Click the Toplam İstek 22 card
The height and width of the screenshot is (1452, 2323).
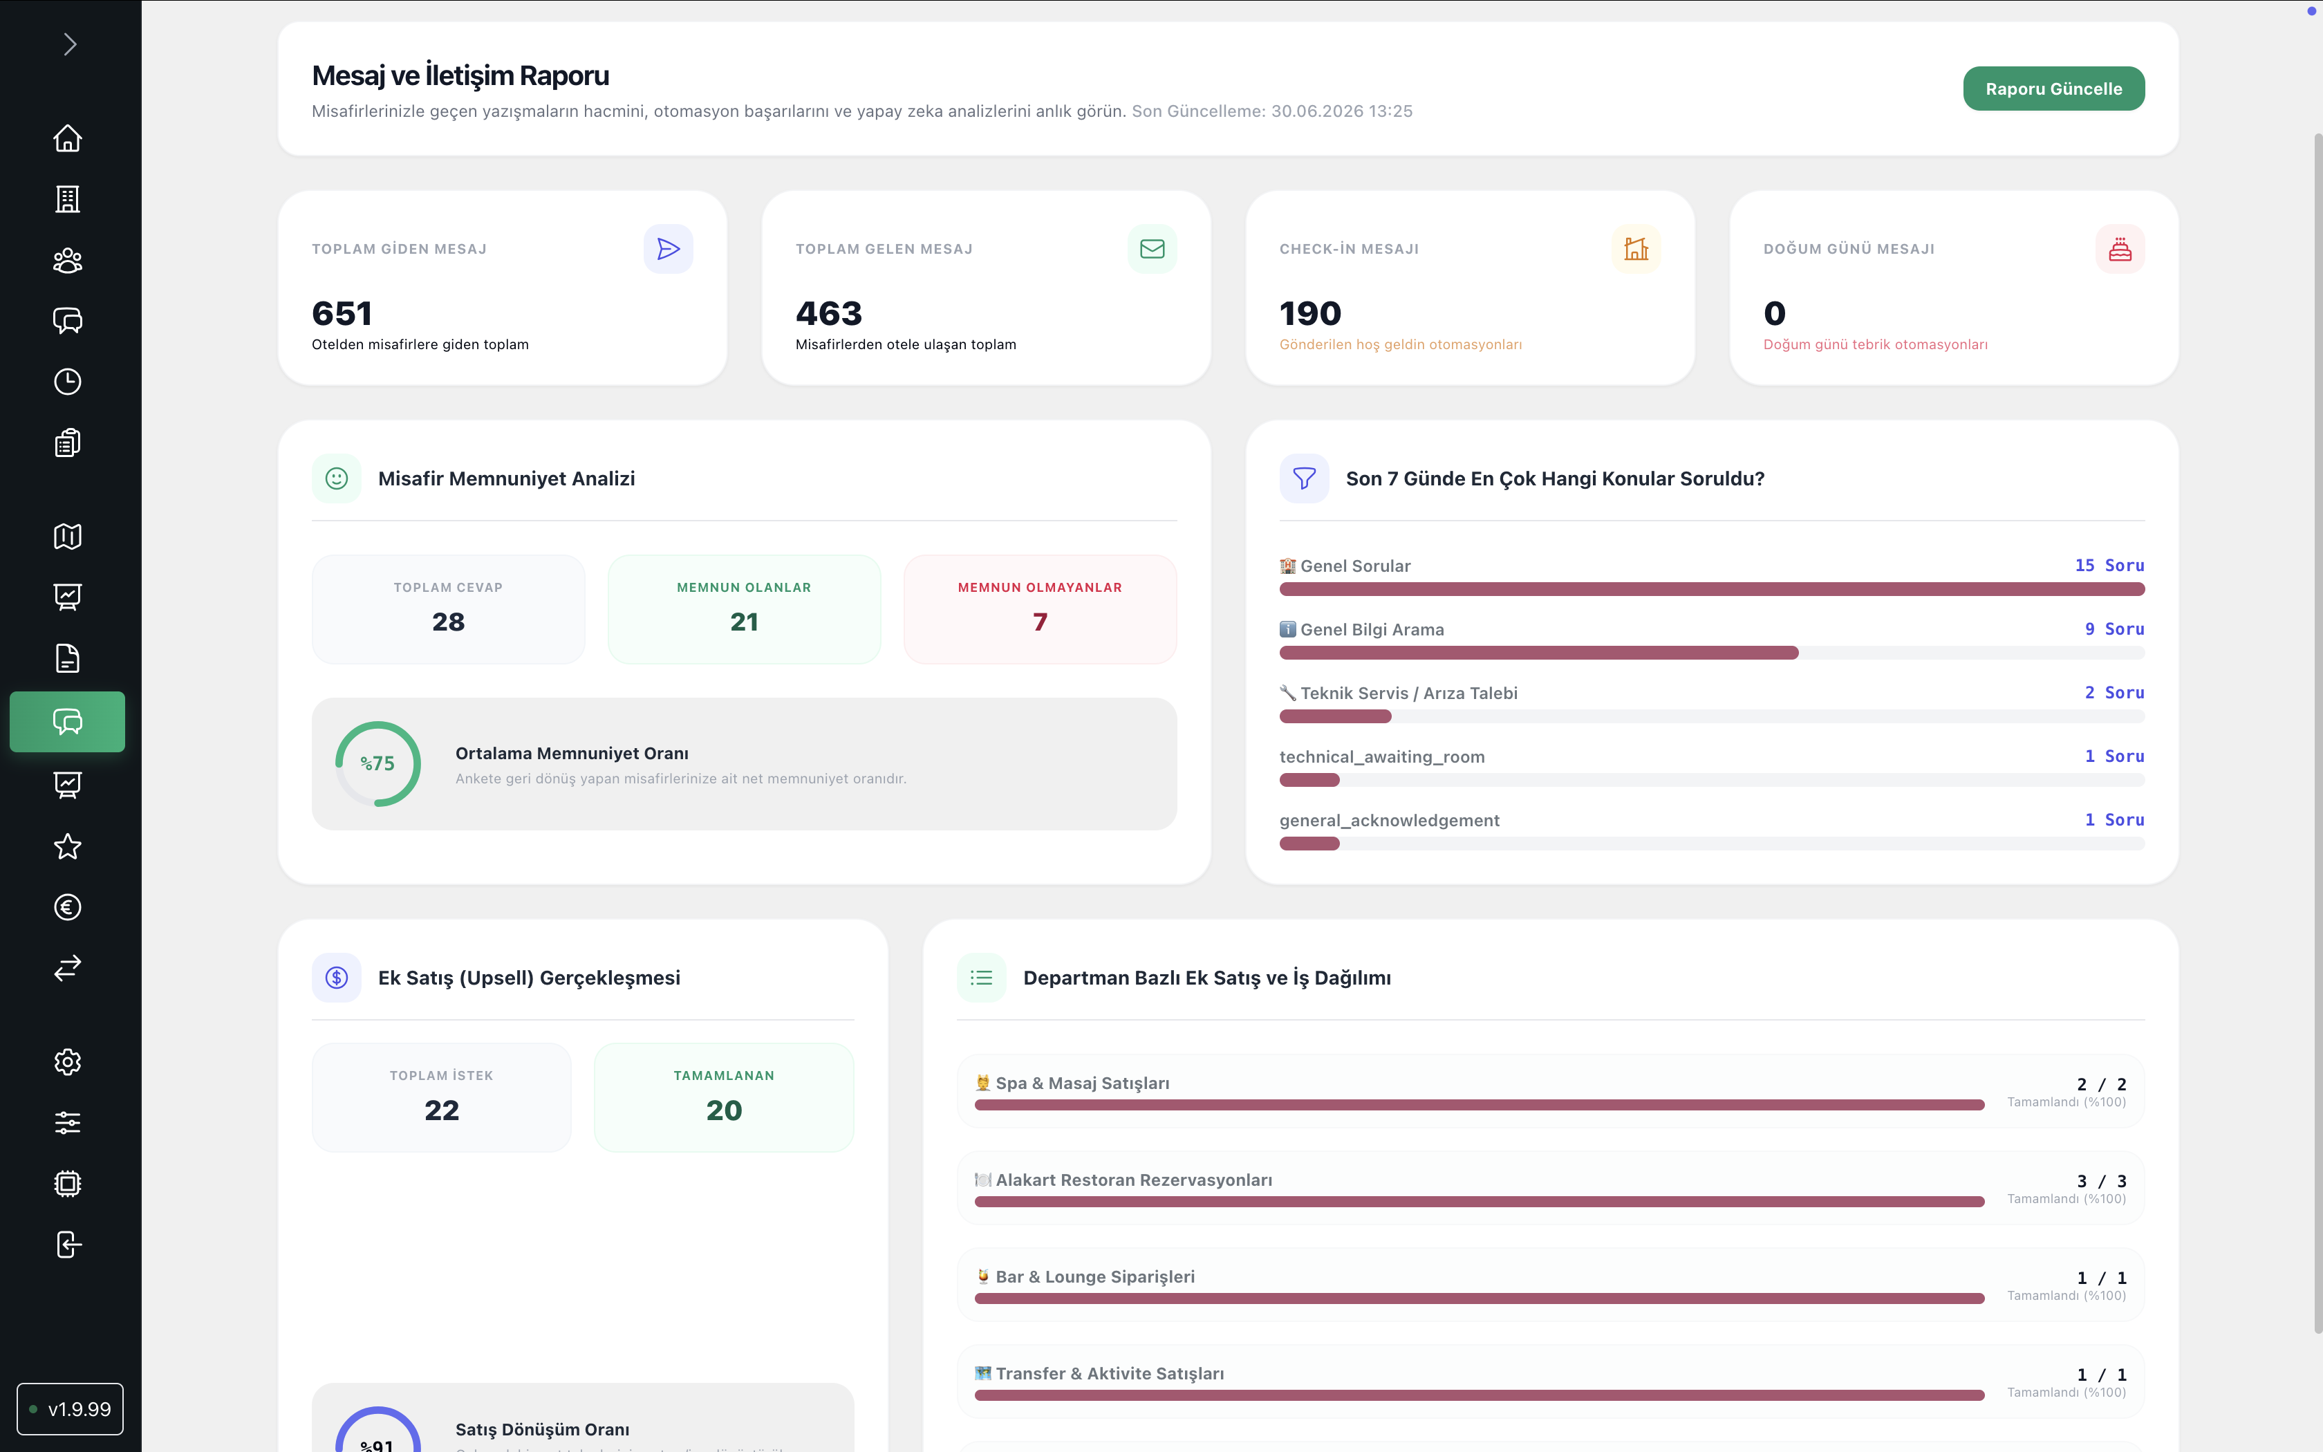point(442,1097)
